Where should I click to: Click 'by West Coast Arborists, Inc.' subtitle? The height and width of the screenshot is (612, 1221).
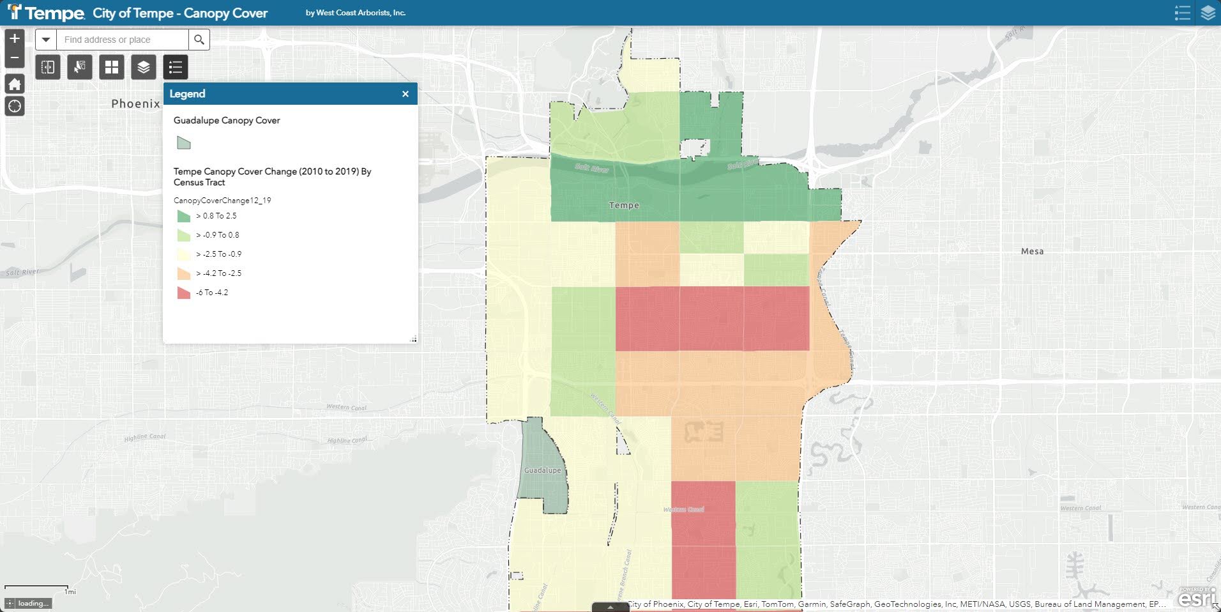coord(356,13)
